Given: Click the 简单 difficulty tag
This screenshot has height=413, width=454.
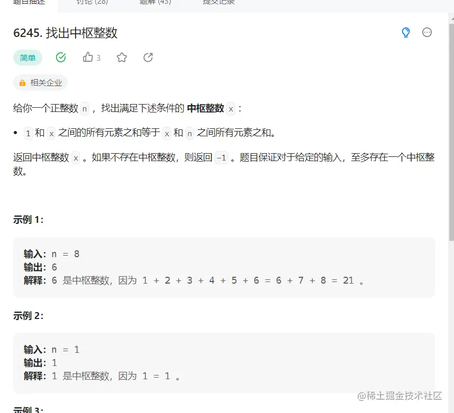Looking at the screenshot, I should point(28,58).
